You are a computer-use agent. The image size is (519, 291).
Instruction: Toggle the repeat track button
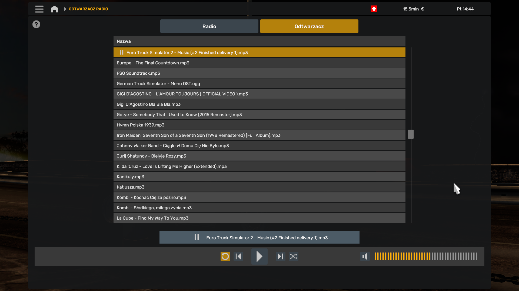[x=225, y=257]
